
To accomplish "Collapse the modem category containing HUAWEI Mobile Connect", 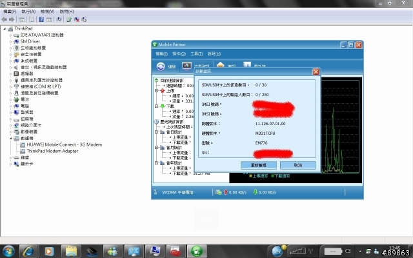I will [10, 138].
